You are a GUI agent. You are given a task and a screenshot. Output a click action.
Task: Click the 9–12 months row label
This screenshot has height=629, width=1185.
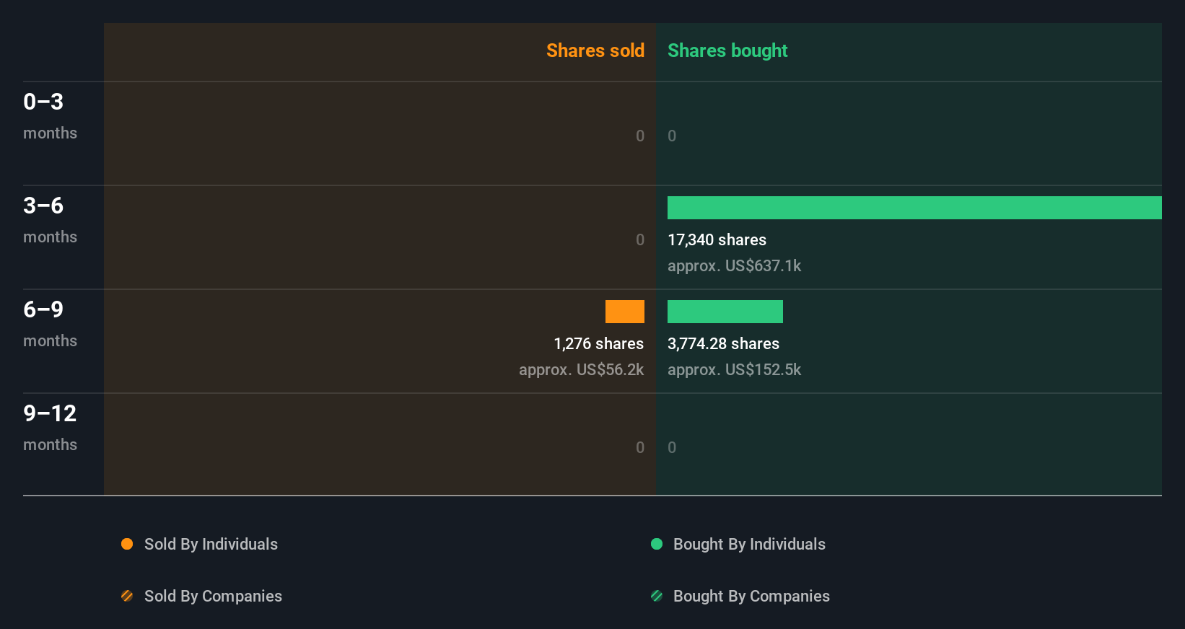pos(50,428)
